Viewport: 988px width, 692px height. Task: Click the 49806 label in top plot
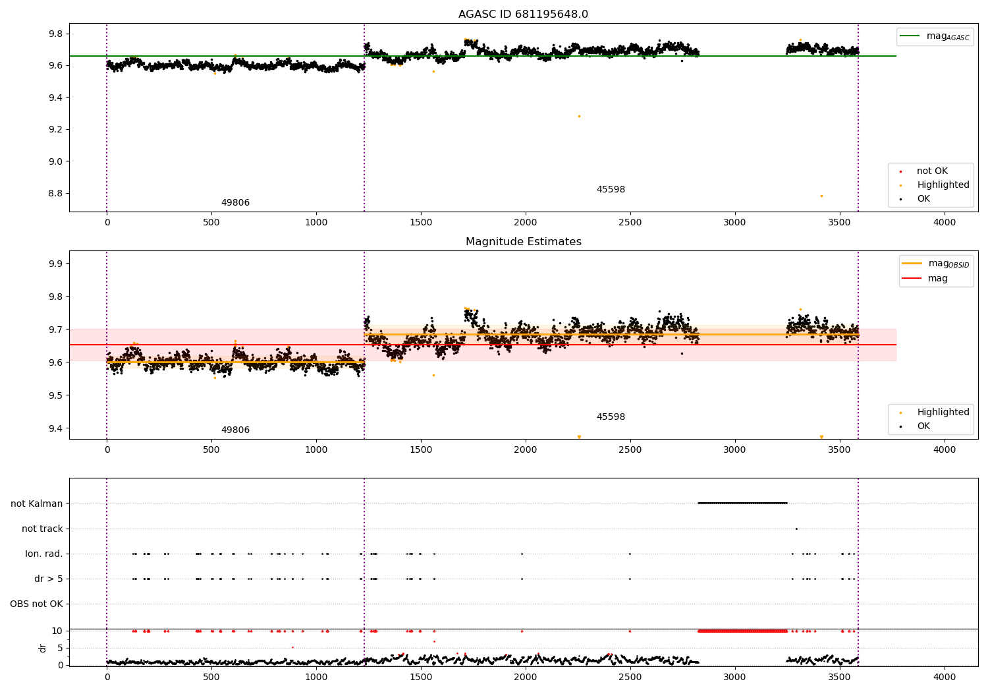pos(235,203)
